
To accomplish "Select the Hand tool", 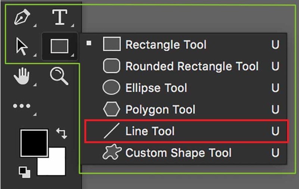I will [22, 76].
